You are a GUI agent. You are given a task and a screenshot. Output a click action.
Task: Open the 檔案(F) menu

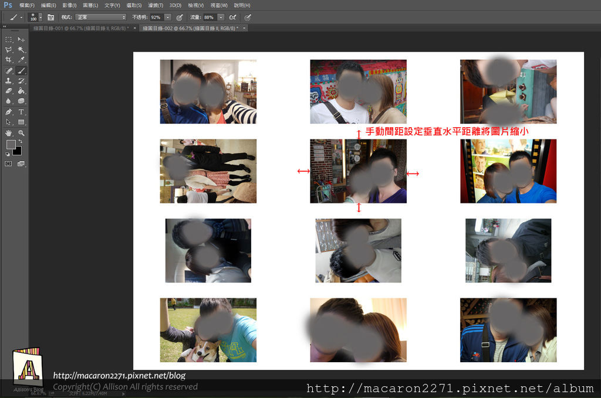click(x=27, y=5)
